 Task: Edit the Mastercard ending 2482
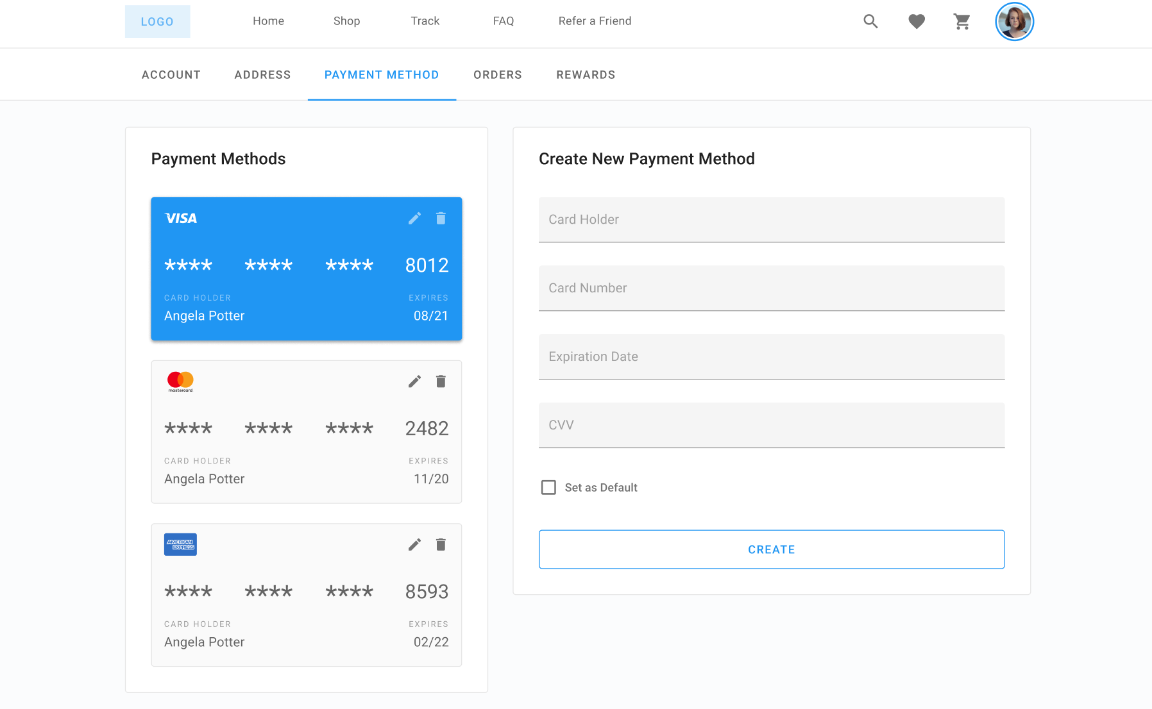coord(415,382)
